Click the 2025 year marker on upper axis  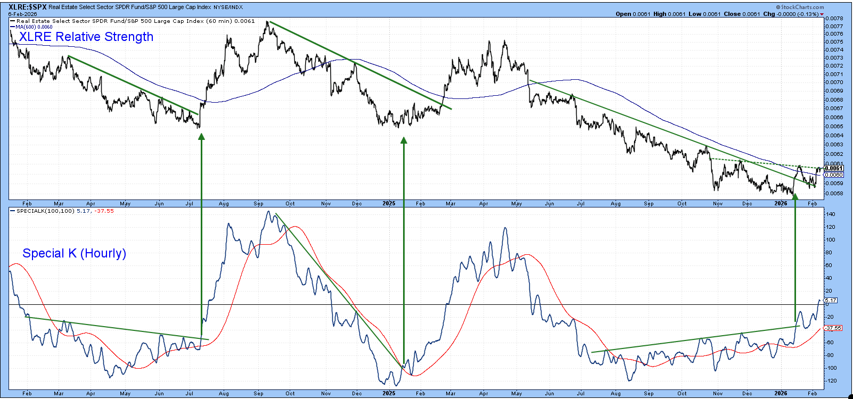(389, 204)
